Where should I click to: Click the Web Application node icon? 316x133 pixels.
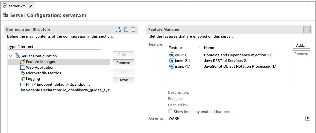[23, 67]
